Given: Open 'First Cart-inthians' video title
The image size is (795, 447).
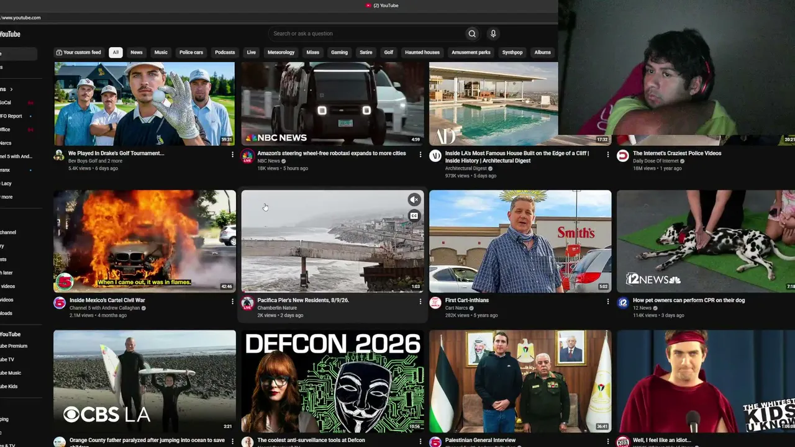Looking at the screenshot, I should coord(467,300).
